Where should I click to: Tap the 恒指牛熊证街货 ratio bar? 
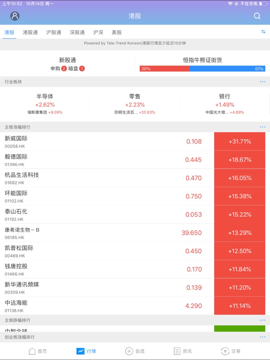pyautogui.click(x=202, y=69)
